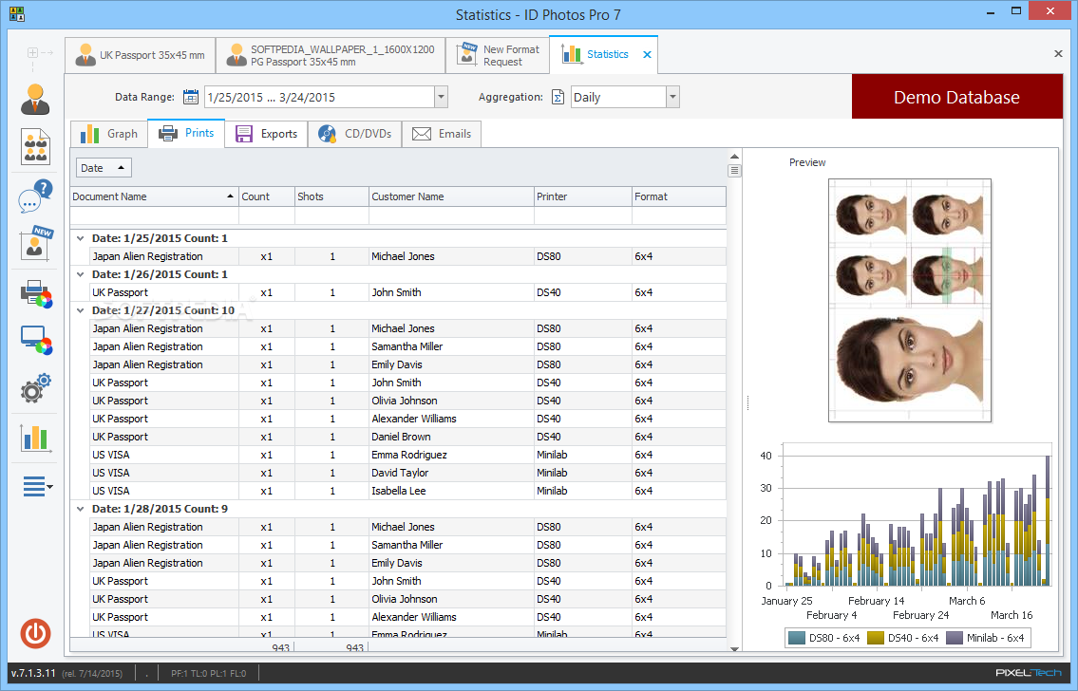Image resolution: width=1078 pixels, height=691 pixels.
Task: Collapse the Date: 1/26/2015 group
Action: [x=81, y=274]
